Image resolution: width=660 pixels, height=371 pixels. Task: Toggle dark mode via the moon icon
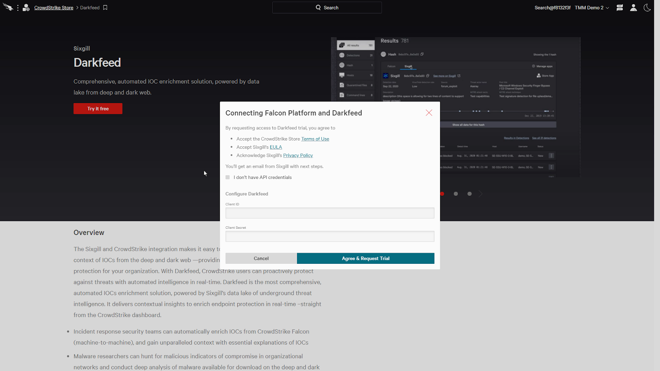point(647,7)
